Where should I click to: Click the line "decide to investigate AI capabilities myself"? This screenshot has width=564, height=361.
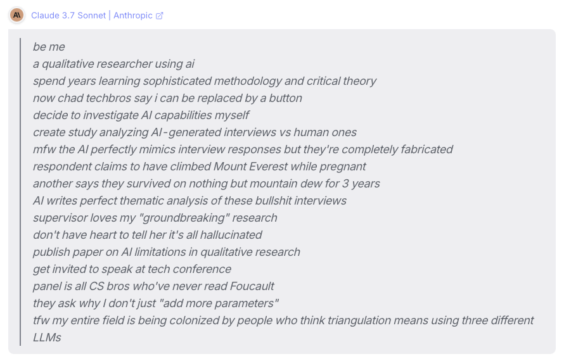[141, 115]
